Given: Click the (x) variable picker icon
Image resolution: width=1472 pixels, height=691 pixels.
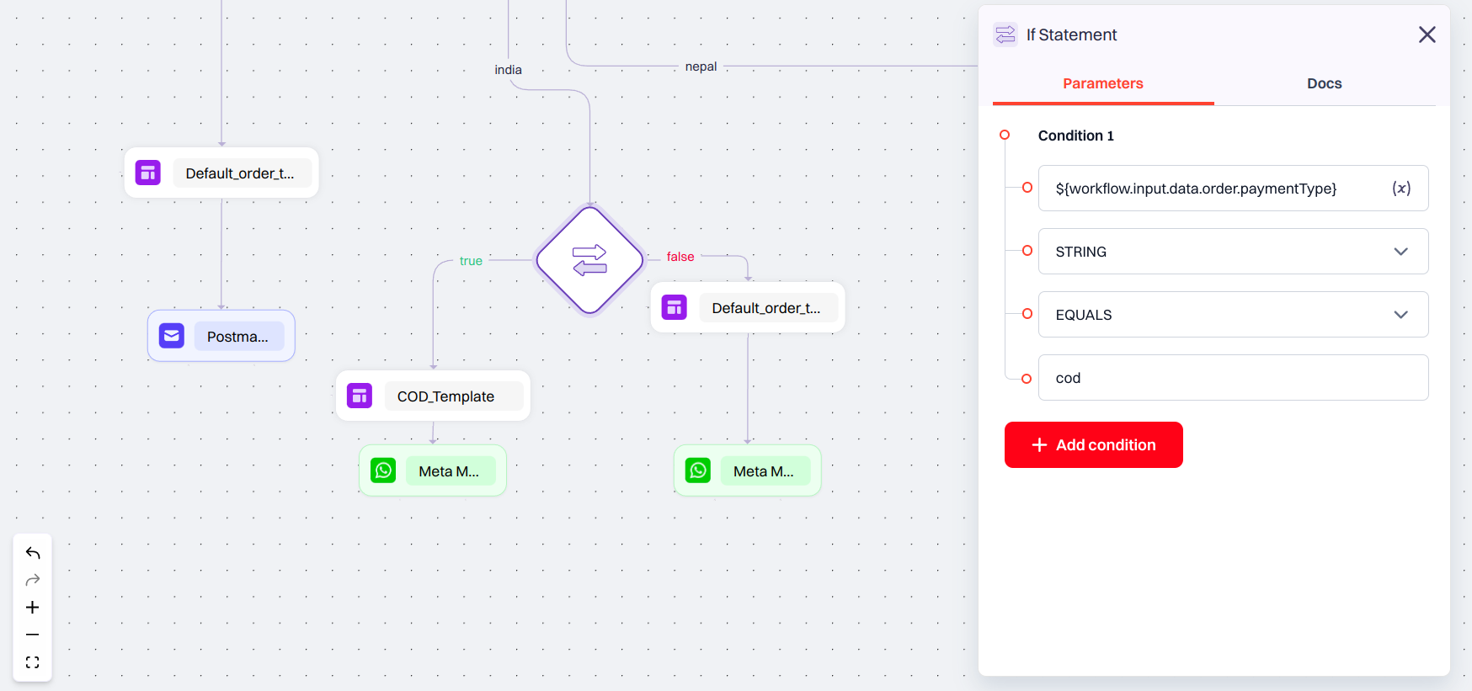Looking at the screenshot, I should tap(1401, 189).
